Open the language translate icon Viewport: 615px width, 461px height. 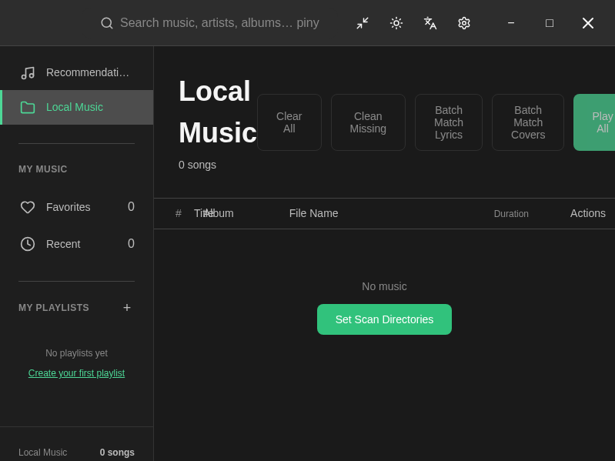click(430, 23)
